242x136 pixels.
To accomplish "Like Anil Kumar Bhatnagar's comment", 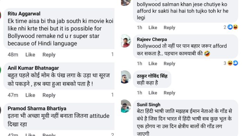I will tap(30, 95).
